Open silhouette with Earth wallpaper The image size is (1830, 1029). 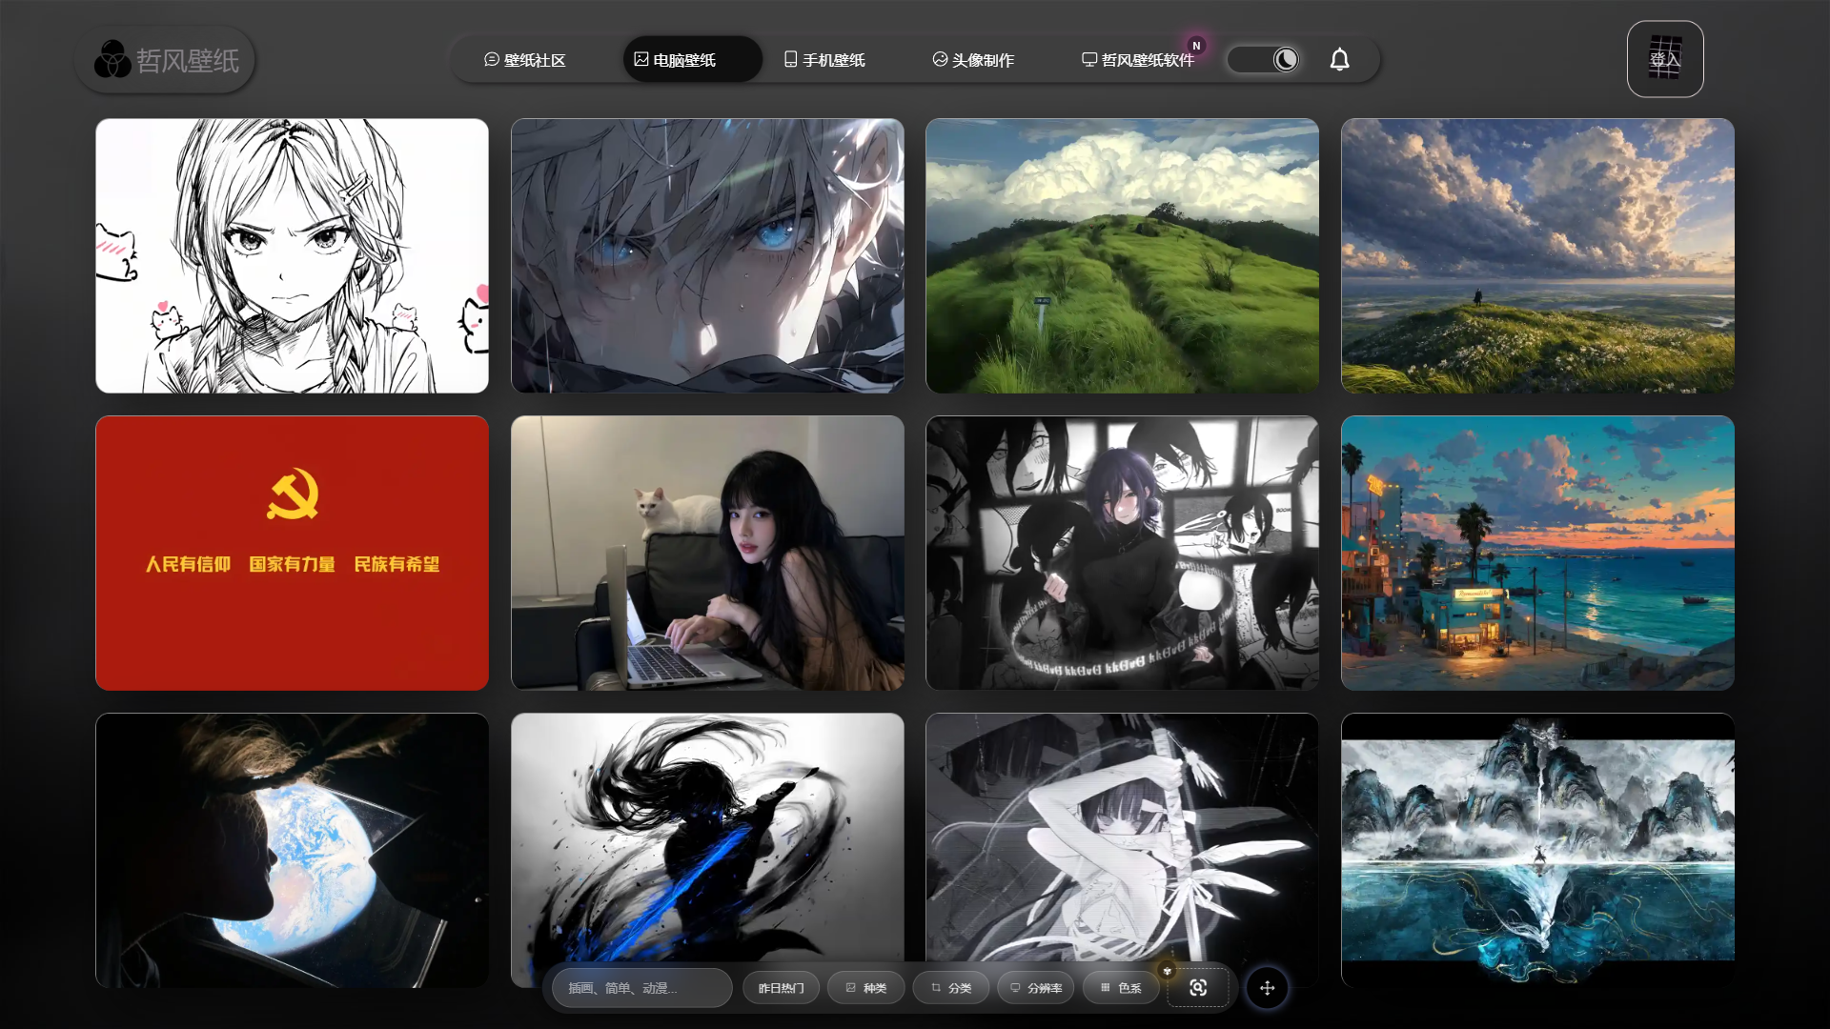(292, 850)
